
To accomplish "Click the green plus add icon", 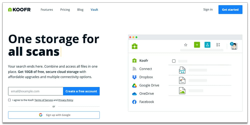I will [197, 45].
